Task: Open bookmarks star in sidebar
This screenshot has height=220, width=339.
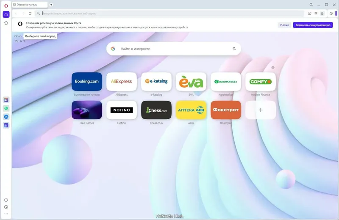Action: (x=6, y=23)
